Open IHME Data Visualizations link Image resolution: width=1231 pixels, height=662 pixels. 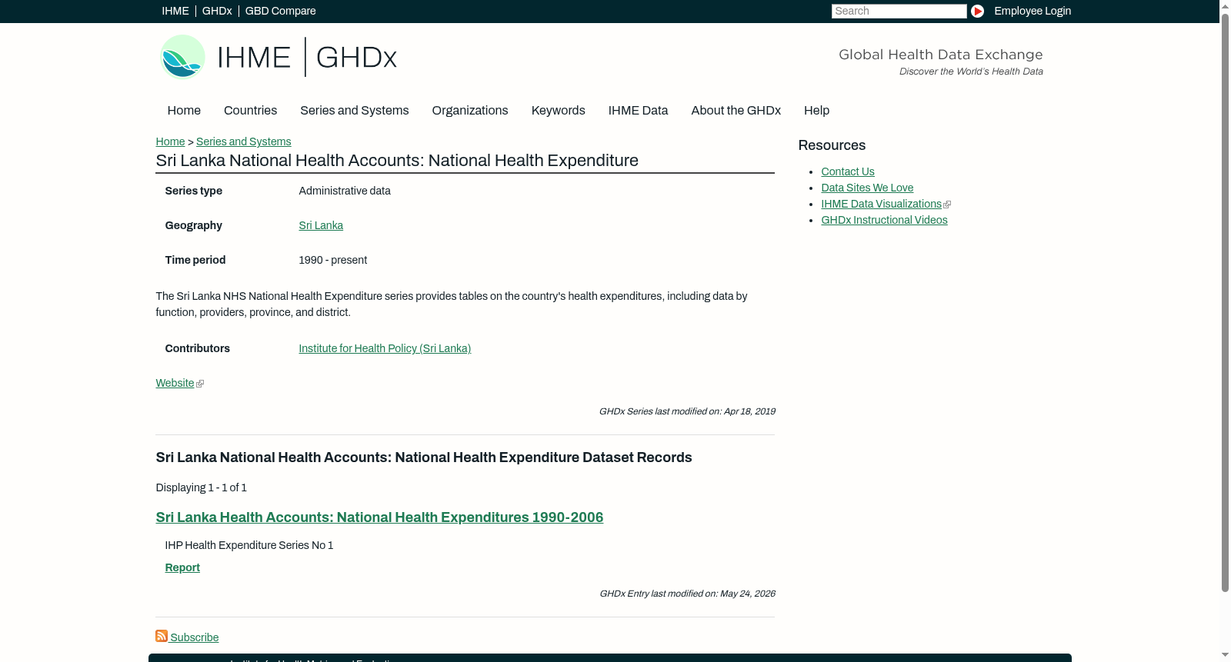pos(881,204)
